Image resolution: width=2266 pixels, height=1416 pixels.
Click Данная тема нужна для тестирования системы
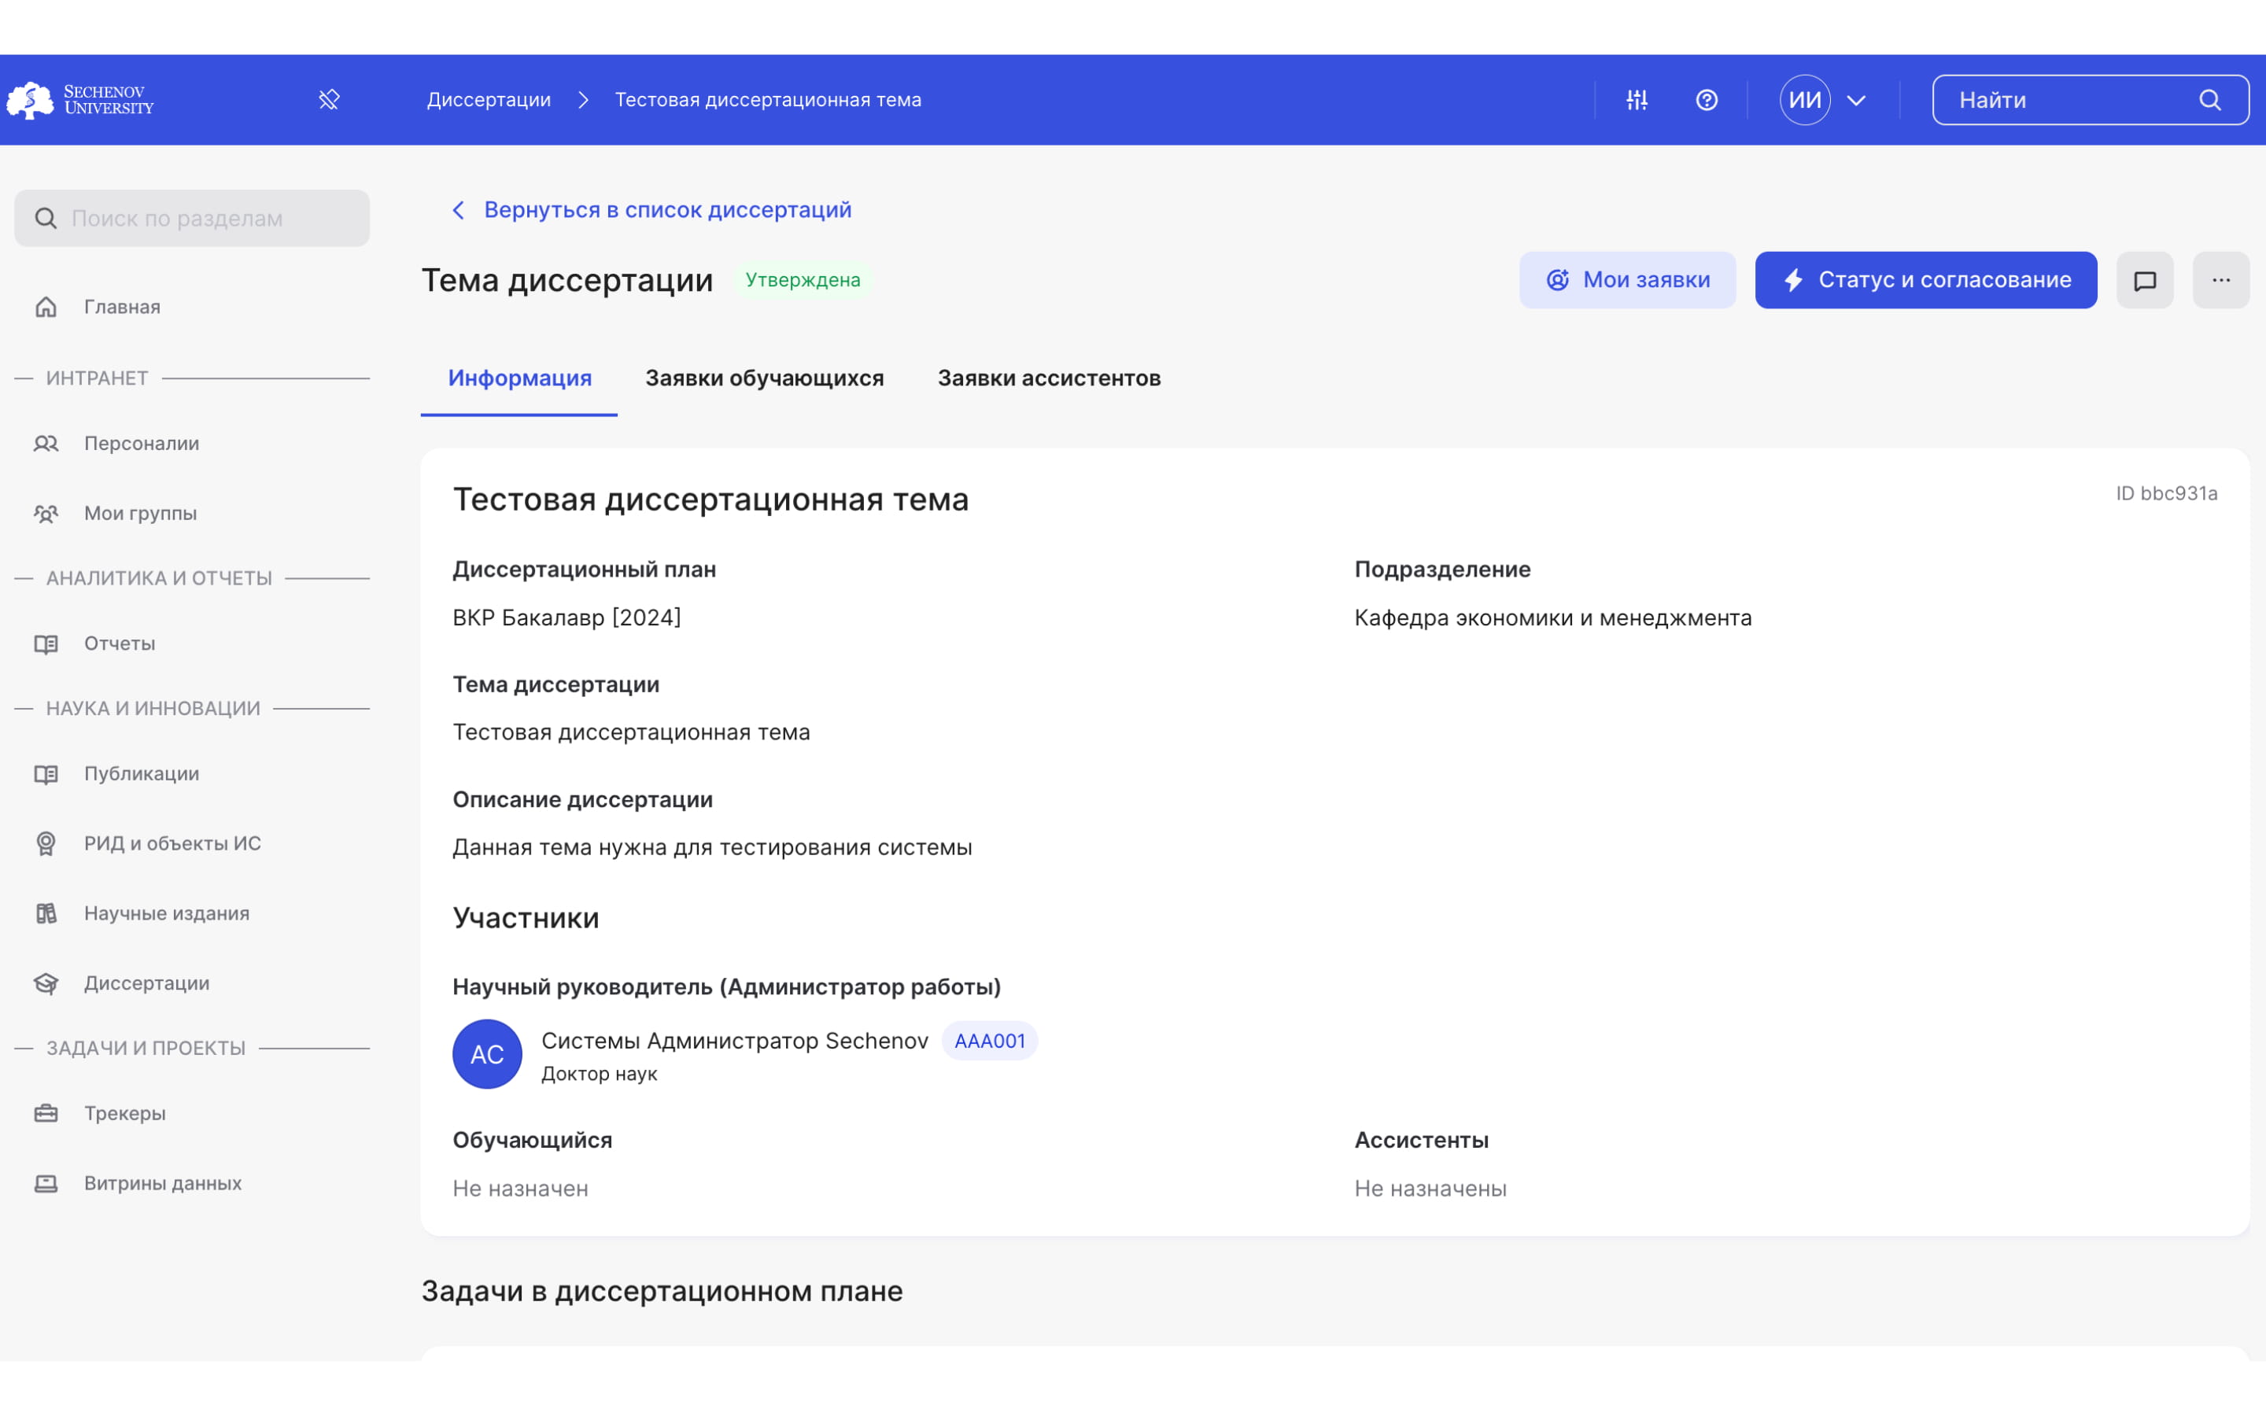coord(713,847)
